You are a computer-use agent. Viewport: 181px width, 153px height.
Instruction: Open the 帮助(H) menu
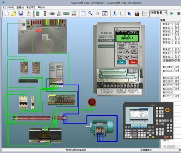pos(41,8)
